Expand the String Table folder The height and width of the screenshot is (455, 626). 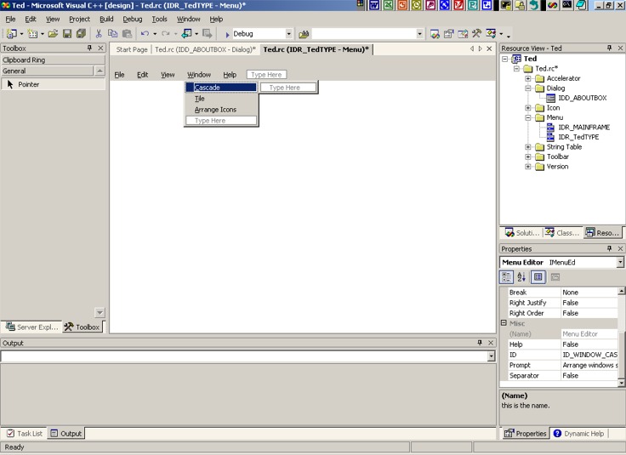[528, 147]
